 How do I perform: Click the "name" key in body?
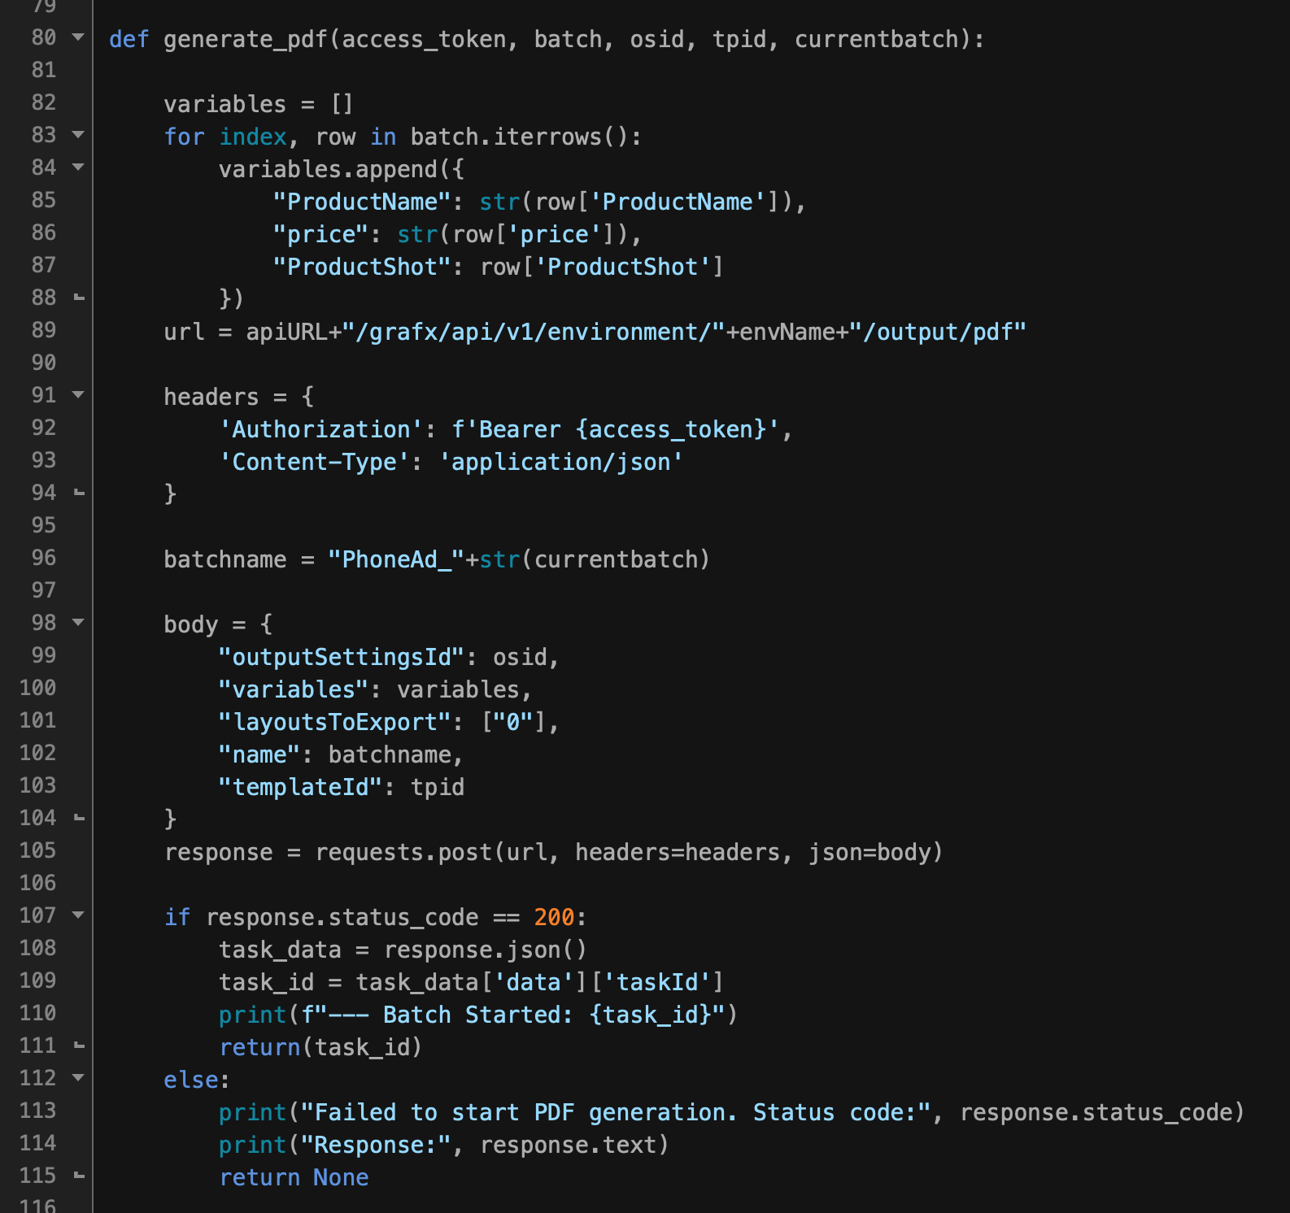tap(259, 754)
